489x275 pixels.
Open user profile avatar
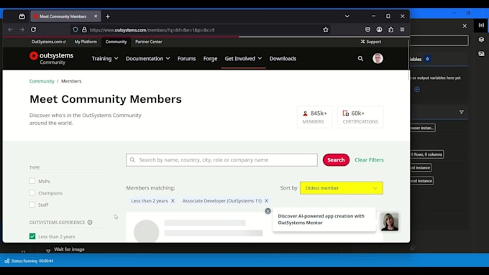[378, 59]
